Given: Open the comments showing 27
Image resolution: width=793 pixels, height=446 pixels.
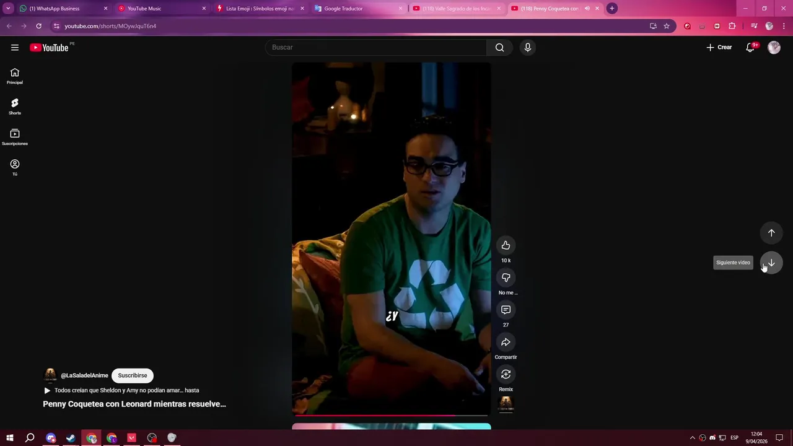Looking at the screenshot, I should [506, 310].
